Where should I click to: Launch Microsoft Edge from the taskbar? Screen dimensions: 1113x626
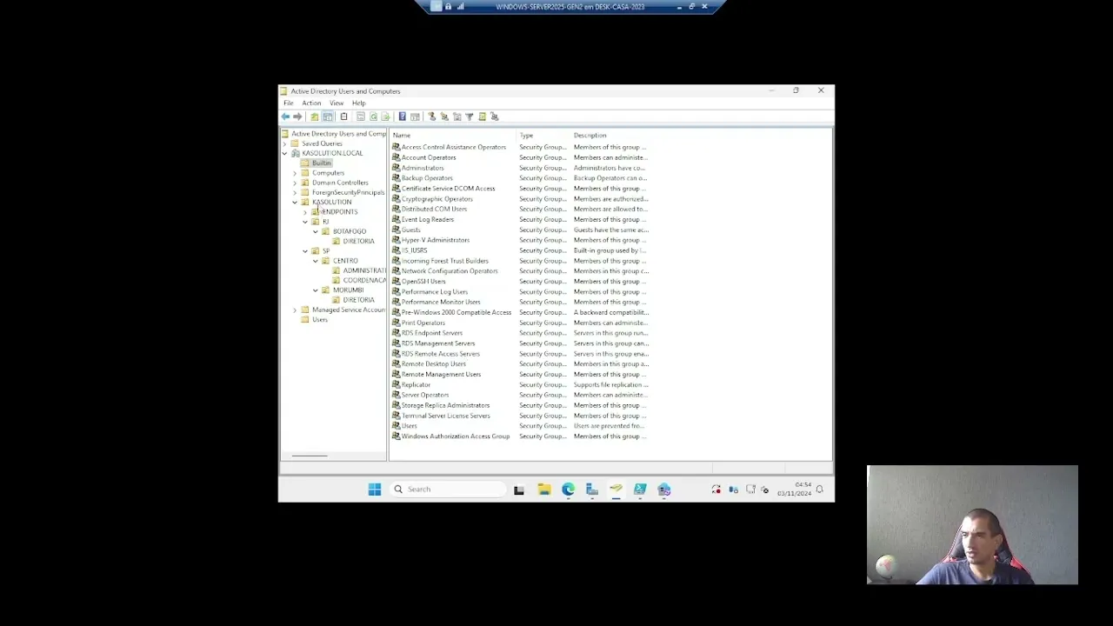click(x=569, y=489)
